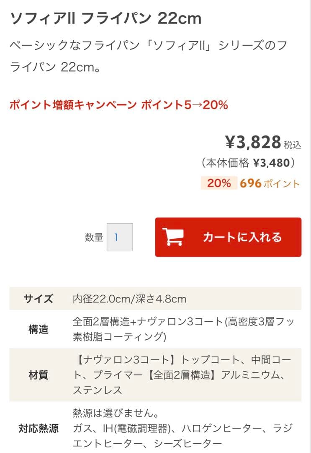Click the 熱源は選びません heat source text
The image size is (311, 453).
click(116, 414)
